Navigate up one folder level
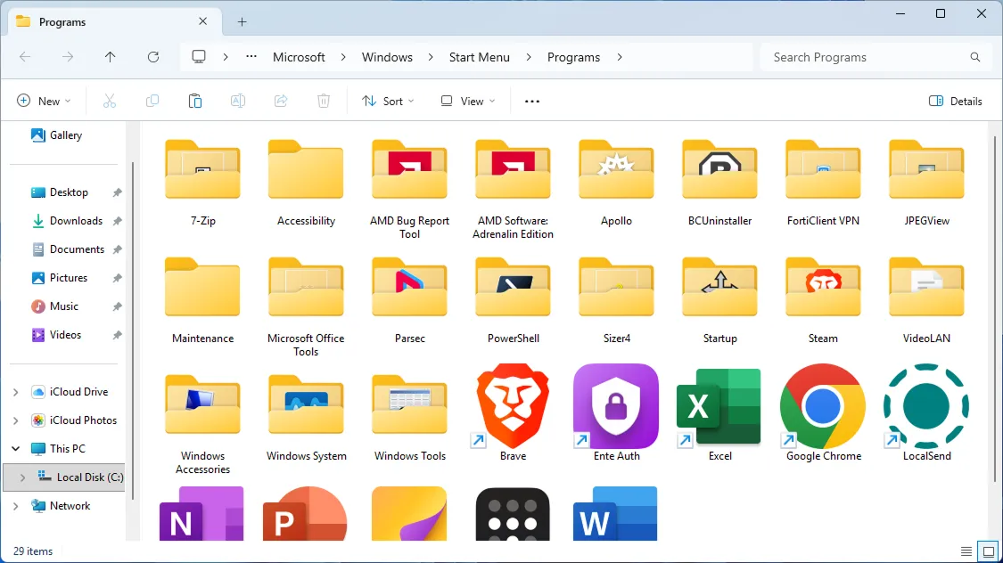The height and width of the screenshot is (563, 1003). [110, 56]
